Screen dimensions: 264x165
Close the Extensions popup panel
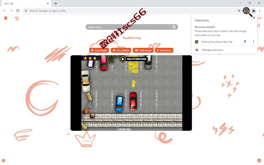(254, 18)
